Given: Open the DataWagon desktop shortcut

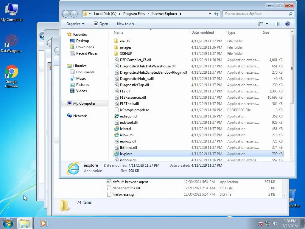Looking at the screenshot, I should [x=12, y=43].
